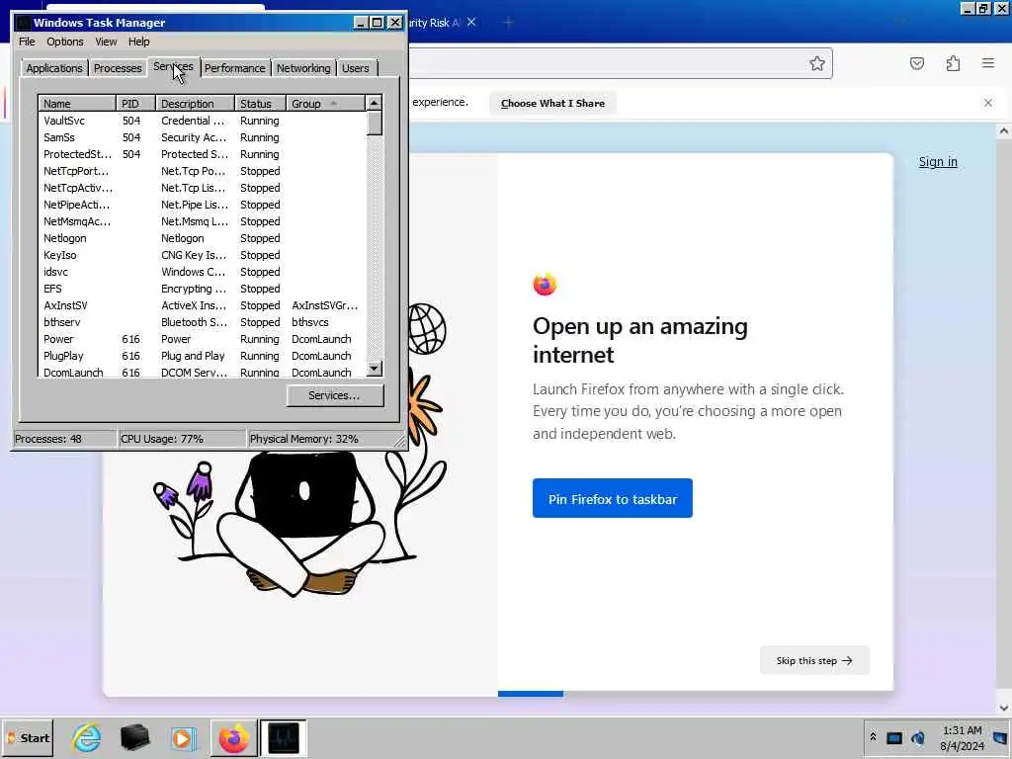Open the Firefox hamburger menu
This screenshot has height=759, width=1012.
click(x=988, y=63)
